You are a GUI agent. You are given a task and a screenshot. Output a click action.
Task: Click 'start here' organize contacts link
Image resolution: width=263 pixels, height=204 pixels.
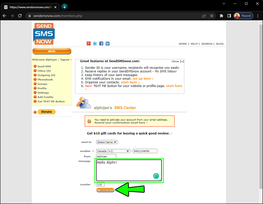(x=129, y=82)
